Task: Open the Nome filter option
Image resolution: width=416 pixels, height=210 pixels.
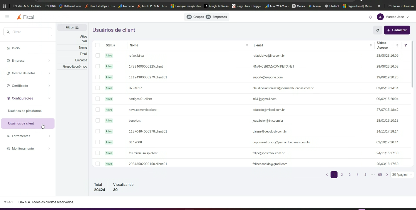Action: point(83,47)
